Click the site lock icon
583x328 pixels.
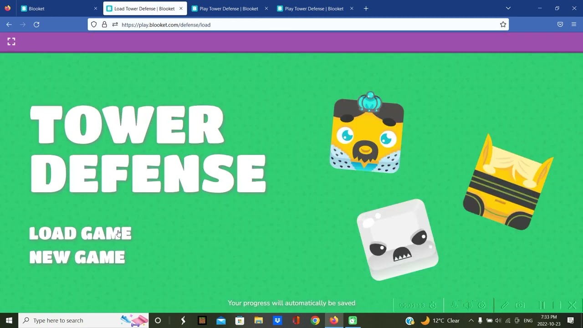(104, 25)
